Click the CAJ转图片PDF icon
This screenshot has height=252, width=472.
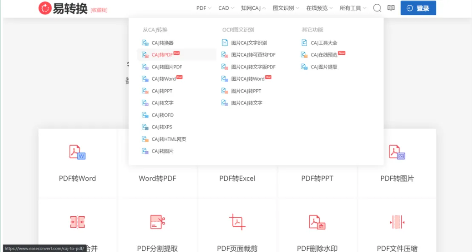tap(145, 67)
